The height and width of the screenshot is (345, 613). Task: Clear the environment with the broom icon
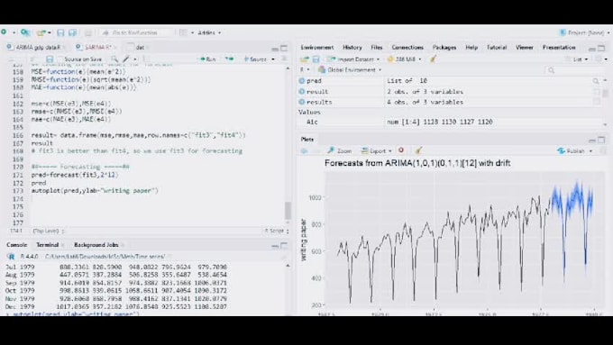tap(434, 59)
